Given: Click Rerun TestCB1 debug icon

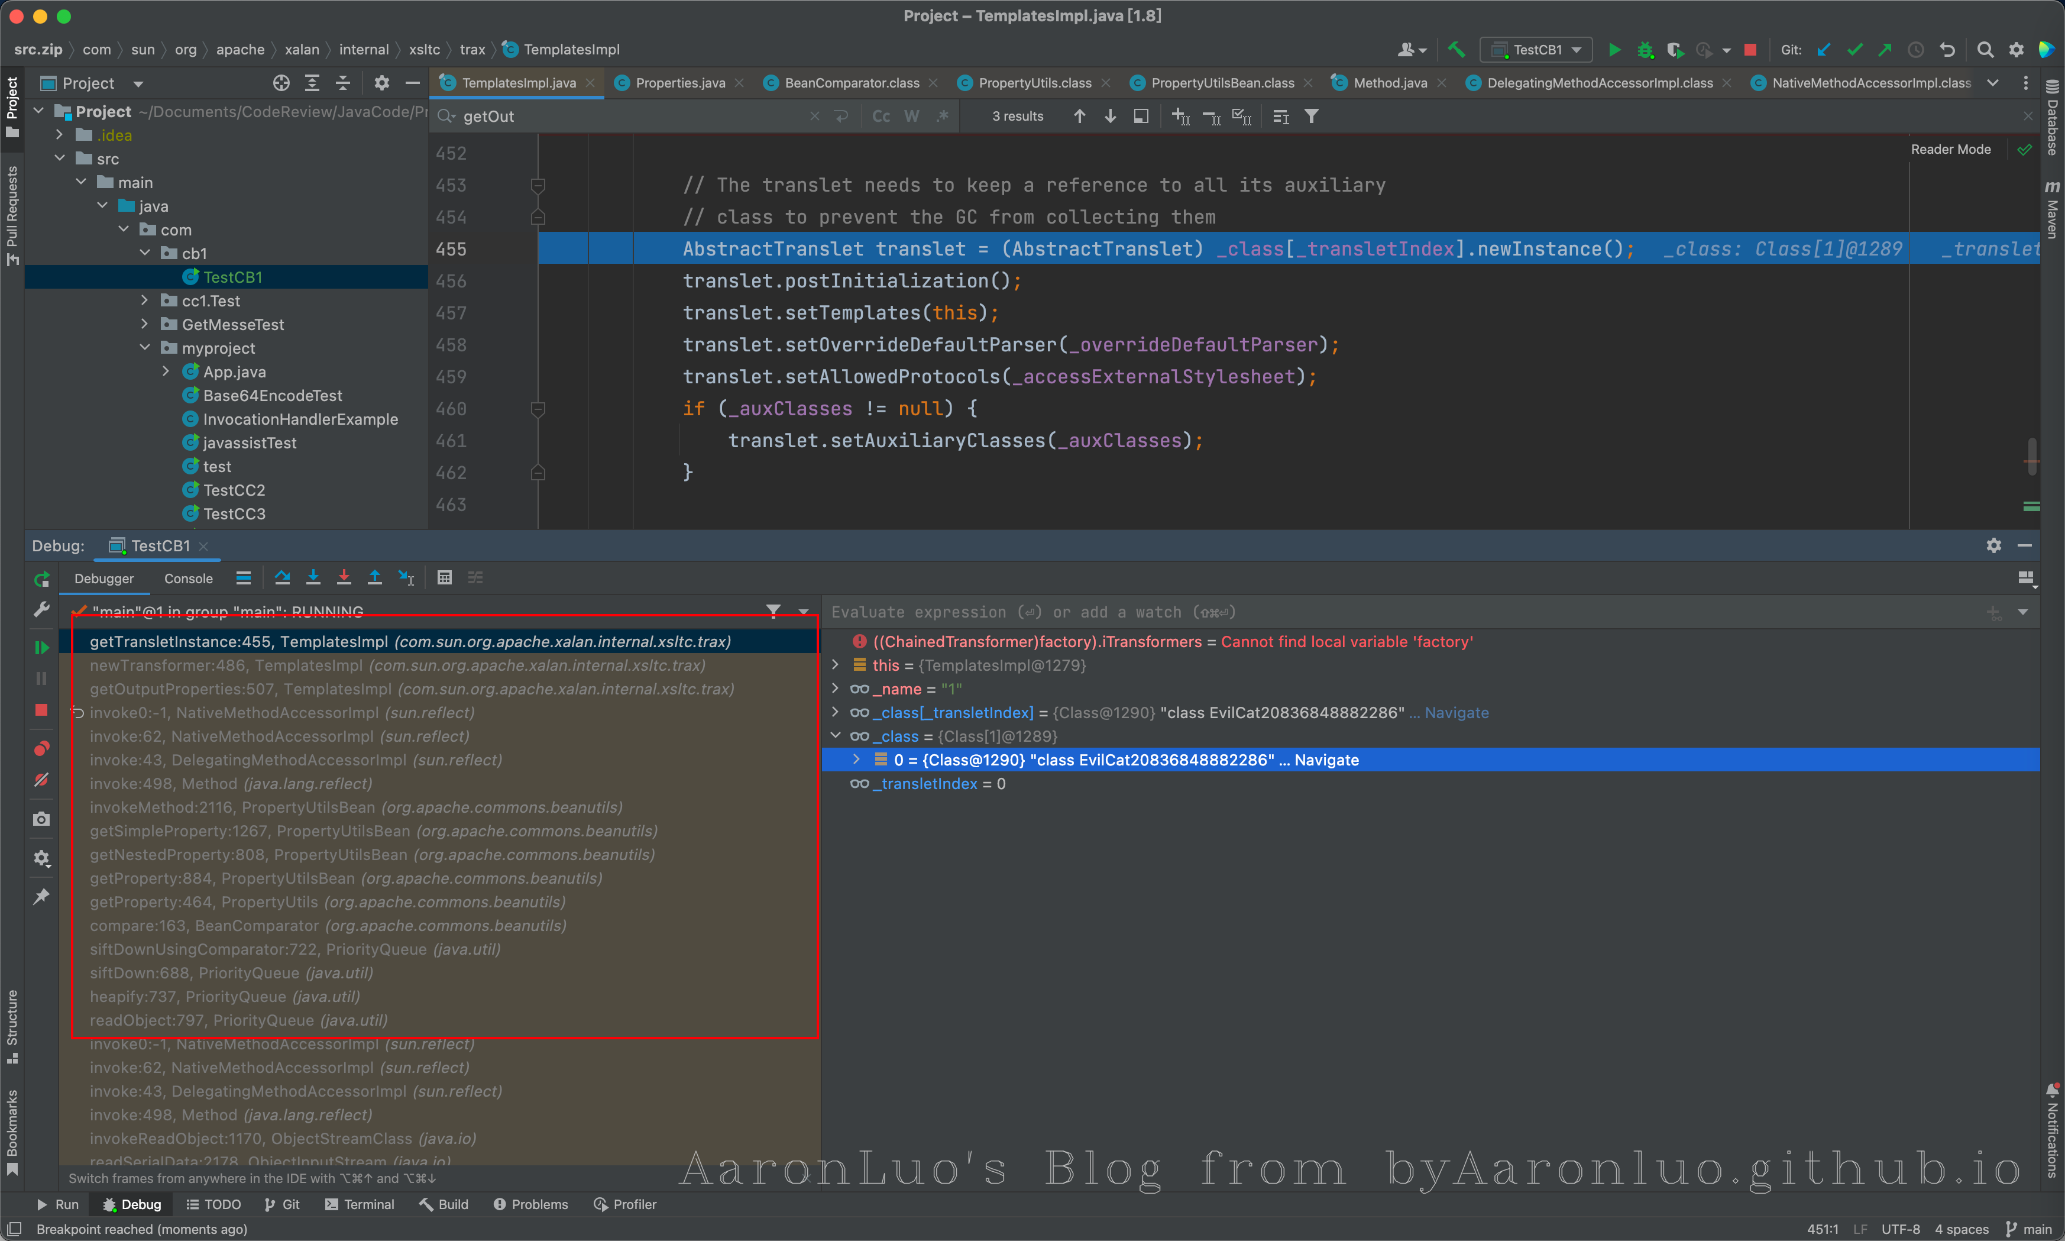Looking at the screenshot, I should (41, 579).
